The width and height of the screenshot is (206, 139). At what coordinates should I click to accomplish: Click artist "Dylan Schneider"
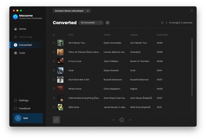click(113, 43)
